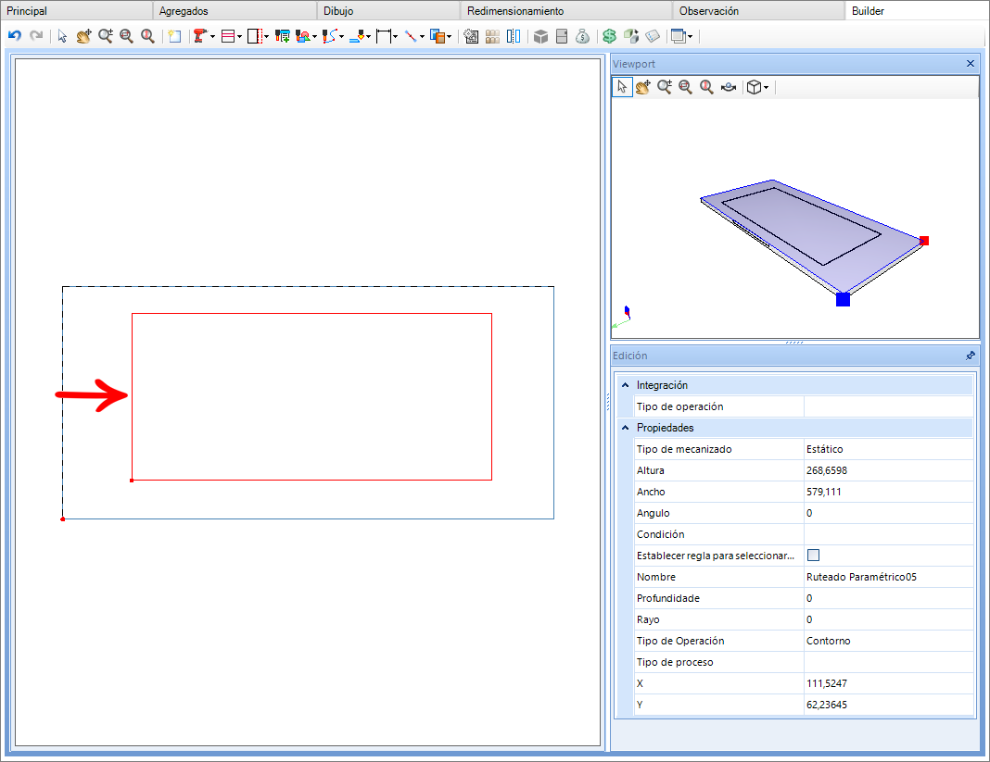This screenshot has height=762, width=990.
Task: Click the Nombre value Ruteado Paramétrico05
Action: tap(888, 577)
